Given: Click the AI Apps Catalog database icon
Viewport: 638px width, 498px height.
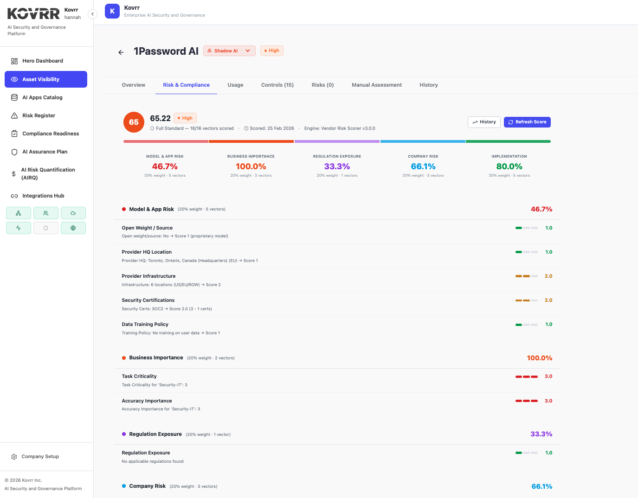Looking at the screenshot, I should tap(14, 97).
